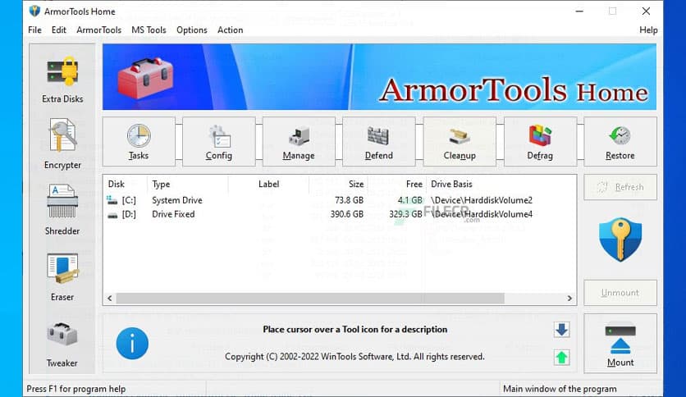
Task: Click the copyright WinTools Software text
Action: [x=354, y=357]
